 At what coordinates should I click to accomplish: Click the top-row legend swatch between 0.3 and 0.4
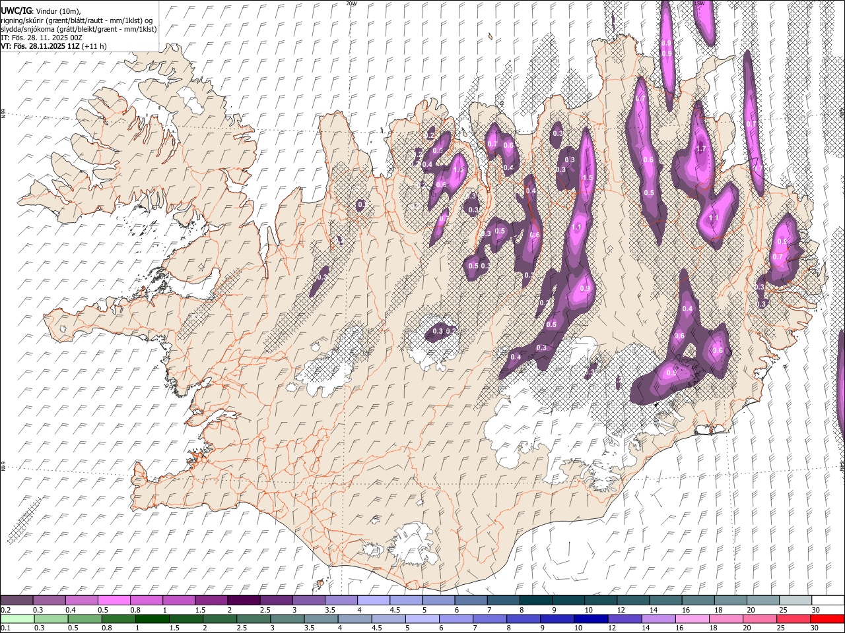point(49,600)
